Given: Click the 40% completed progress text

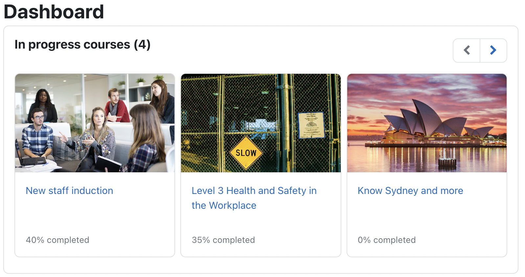Looking at the screenshot, I should (x=57, y=240).
